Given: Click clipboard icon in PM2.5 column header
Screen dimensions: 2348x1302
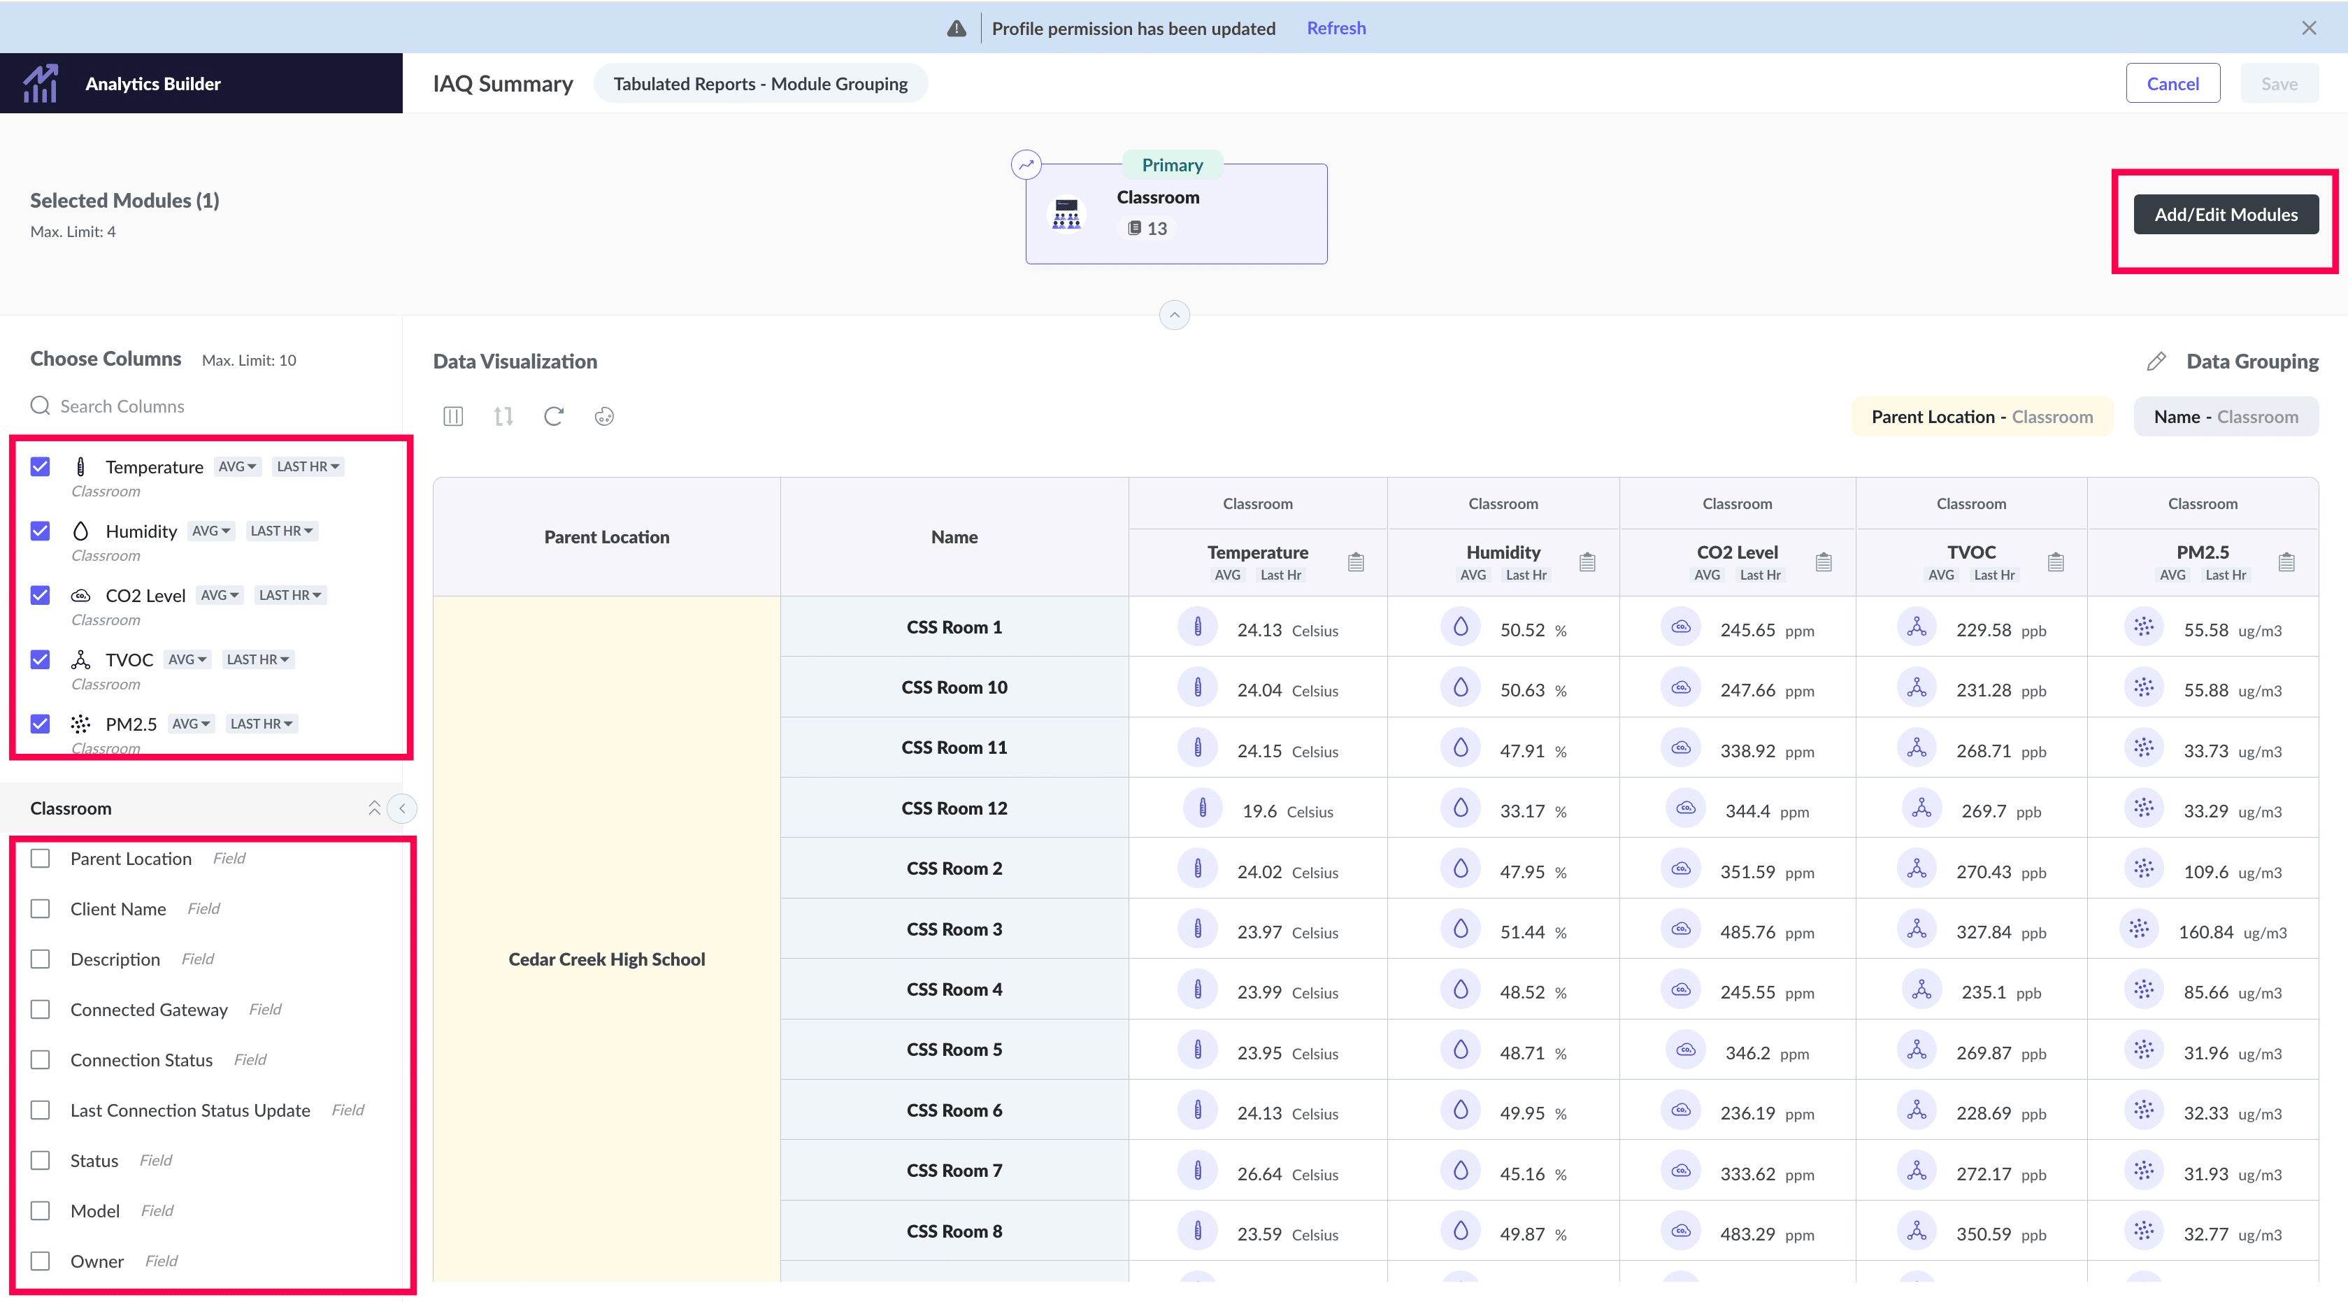Looking at the screenshot, I should [2286, 561].
